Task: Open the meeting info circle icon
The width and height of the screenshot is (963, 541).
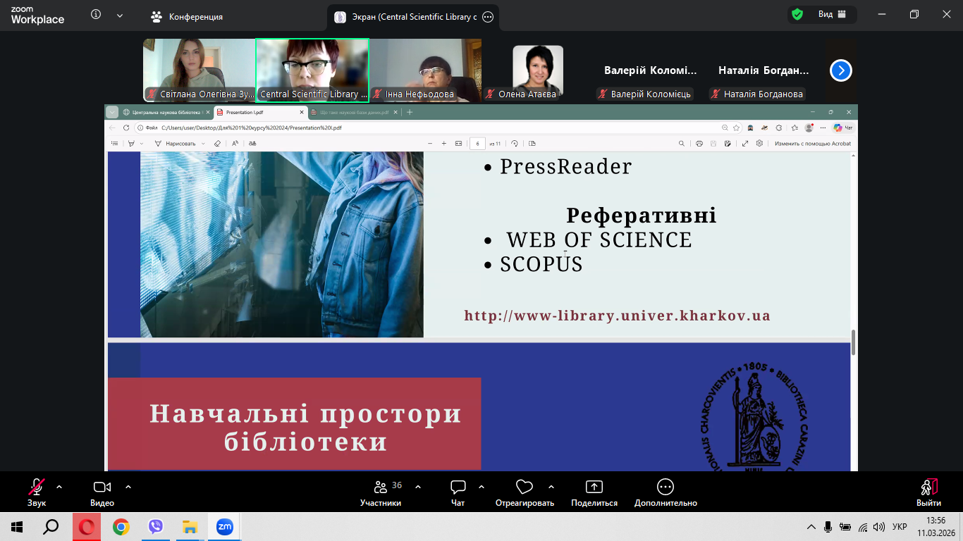Action: pyautogui.click(x=96, y=15)
